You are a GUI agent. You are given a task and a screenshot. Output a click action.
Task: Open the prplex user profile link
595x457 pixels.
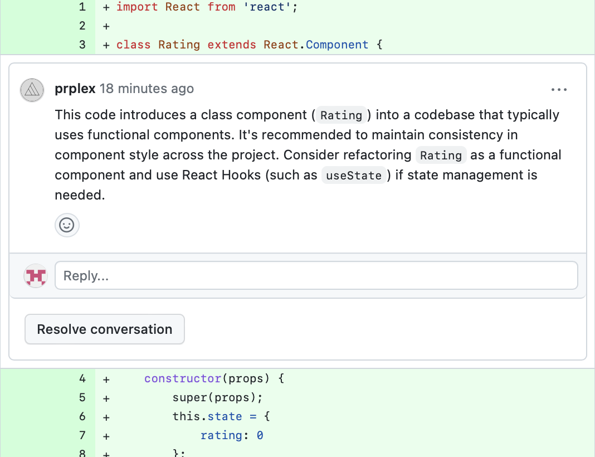click(75, 89)
